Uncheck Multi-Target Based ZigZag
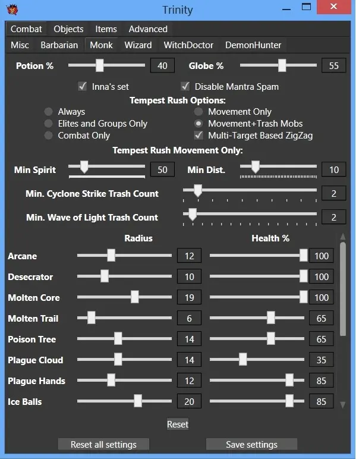This screenshot has width=356, height=459. (199, 135)
